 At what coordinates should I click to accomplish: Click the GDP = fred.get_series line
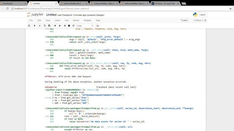click(72, 103)
